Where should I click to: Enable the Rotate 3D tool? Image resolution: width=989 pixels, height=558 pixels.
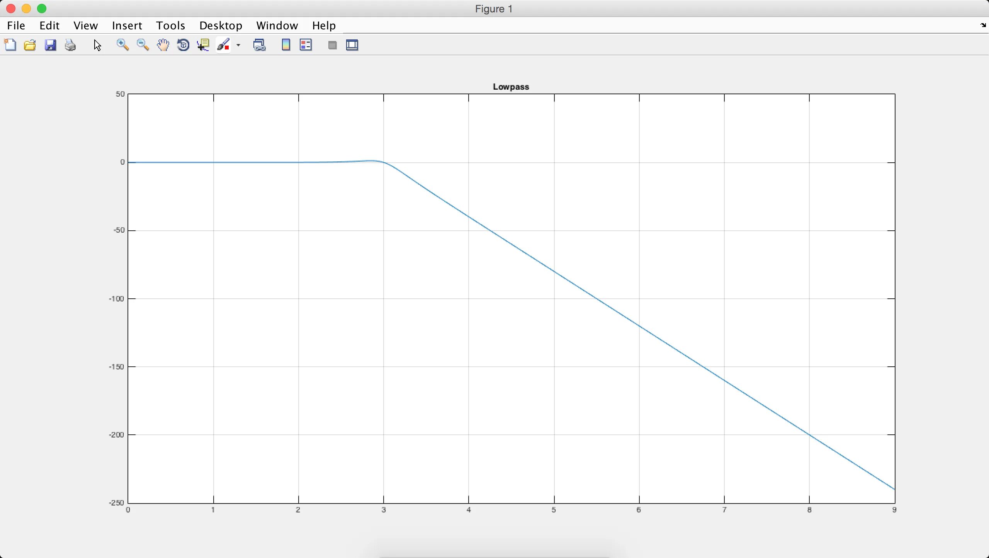183,45
